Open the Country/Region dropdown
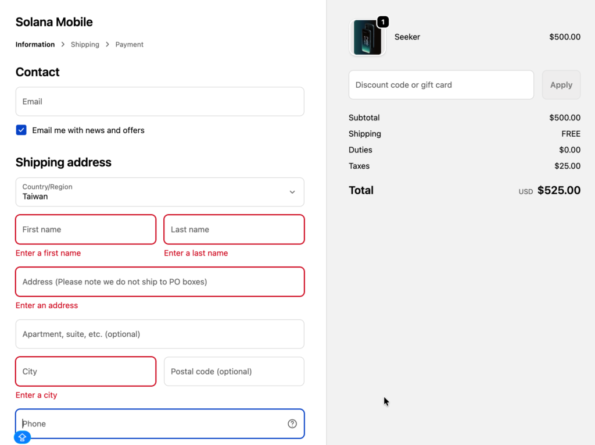The height and width of the screenshot is (445, 595). [160, 192]
